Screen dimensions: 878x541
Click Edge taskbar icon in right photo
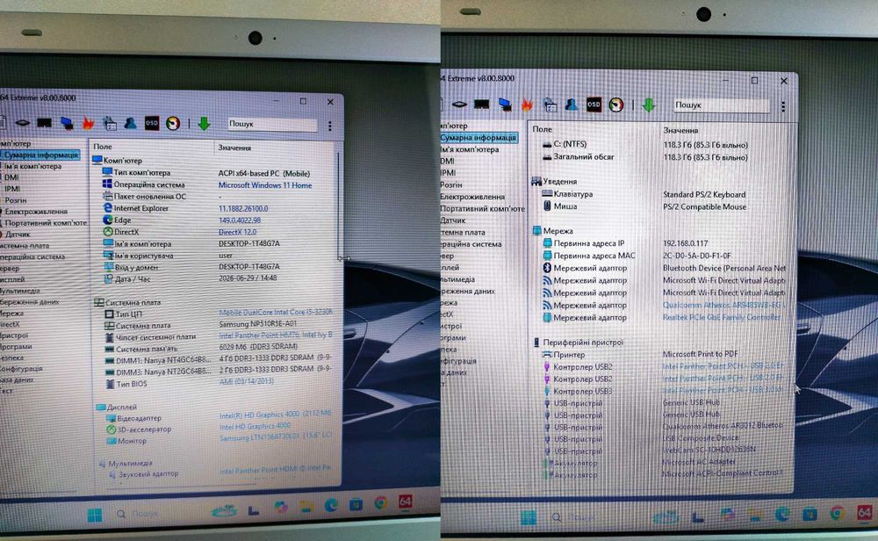782,514
